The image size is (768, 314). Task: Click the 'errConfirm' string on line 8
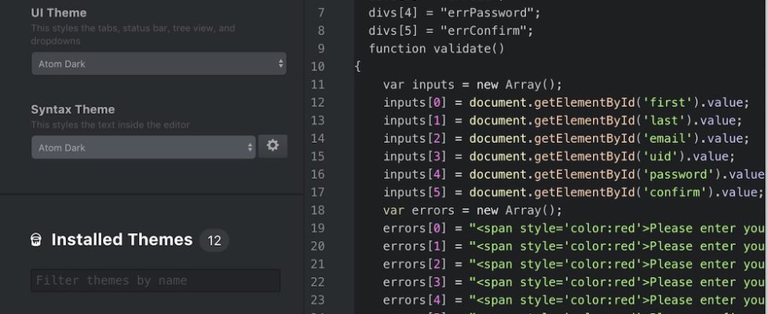coord(485,31)
